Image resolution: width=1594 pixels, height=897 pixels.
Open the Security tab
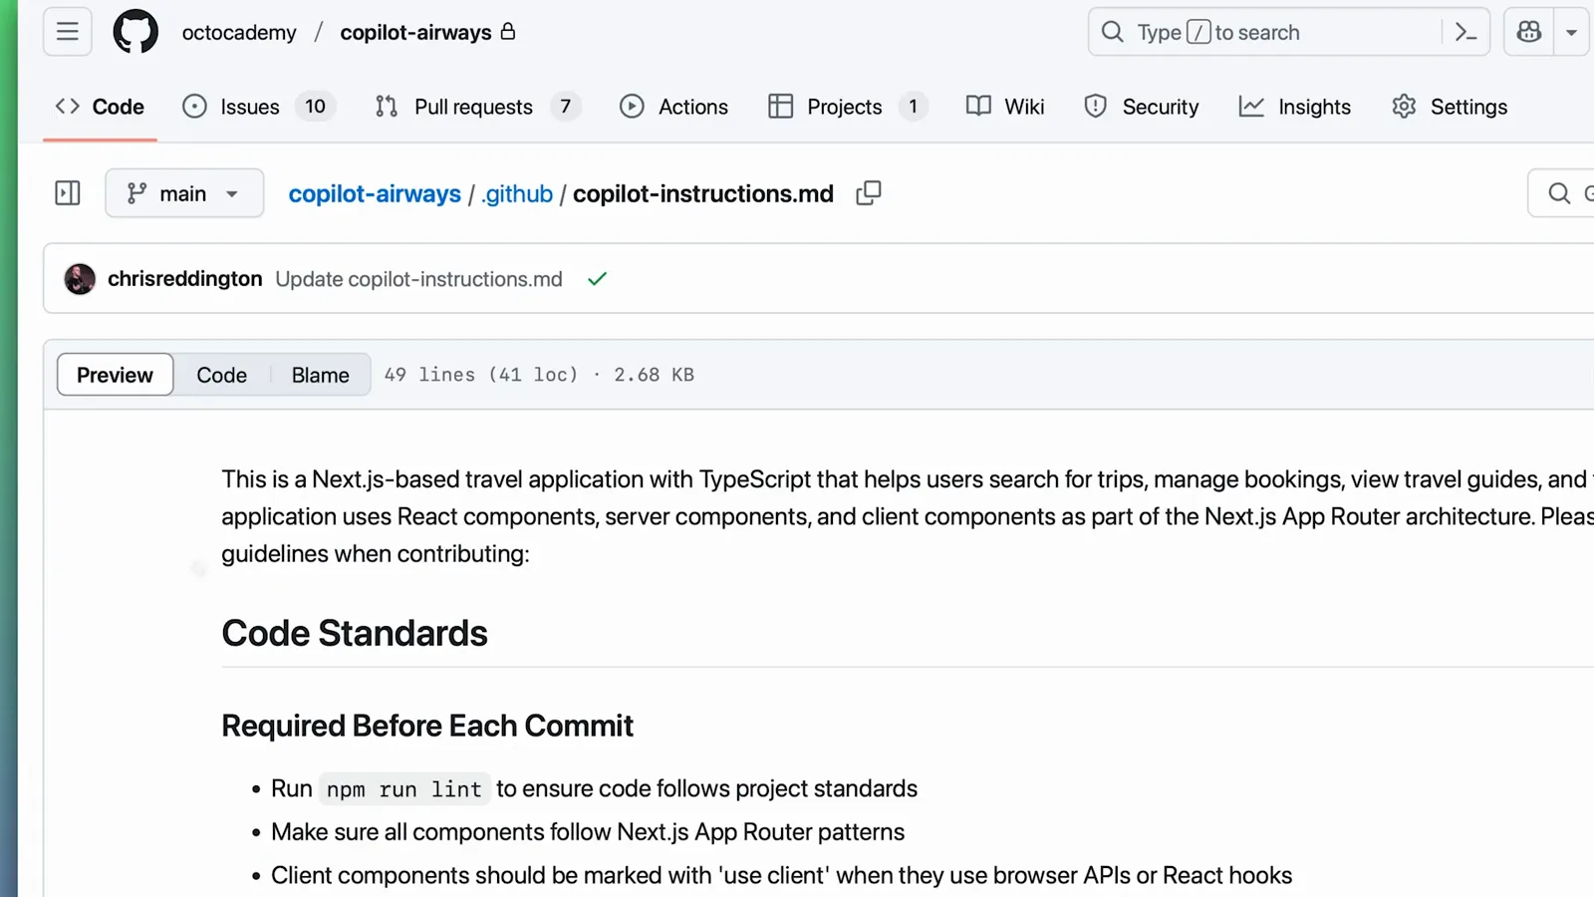(x=1142, y=107)
